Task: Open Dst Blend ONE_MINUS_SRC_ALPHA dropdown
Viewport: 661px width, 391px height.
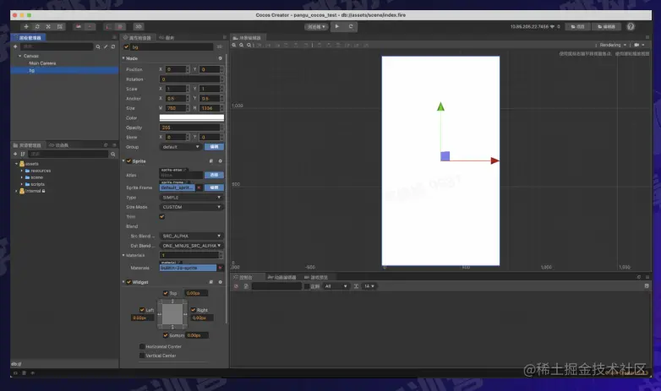Action: pos(191,246)
